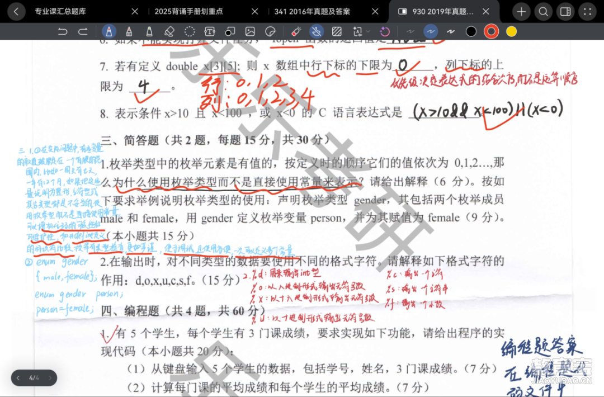Go back using the top-left arrow

(16, 11)
